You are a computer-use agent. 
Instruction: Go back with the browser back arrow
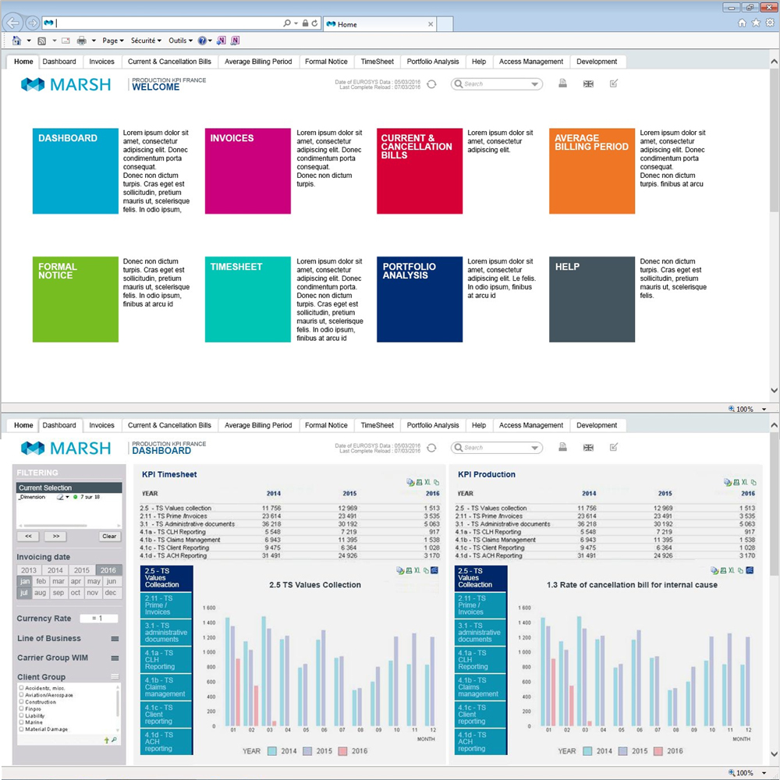click(x=12, y=23)
